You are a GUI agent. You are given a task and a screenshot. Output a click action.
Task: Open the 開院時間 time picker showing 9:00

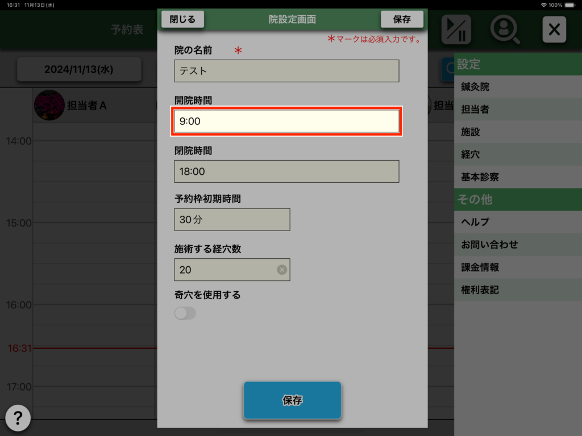286,121
